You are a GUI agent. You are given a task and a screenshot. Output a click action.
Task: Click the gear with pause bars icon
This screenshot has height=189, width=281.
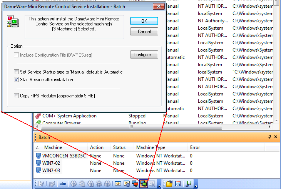pyautogui.click(x=90, y=184)
